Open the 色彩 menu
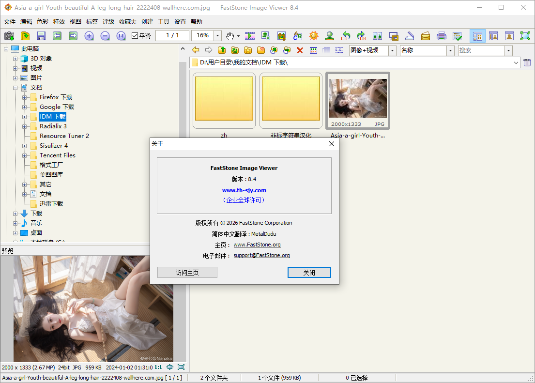535x383 pixels. pos(42,21)
